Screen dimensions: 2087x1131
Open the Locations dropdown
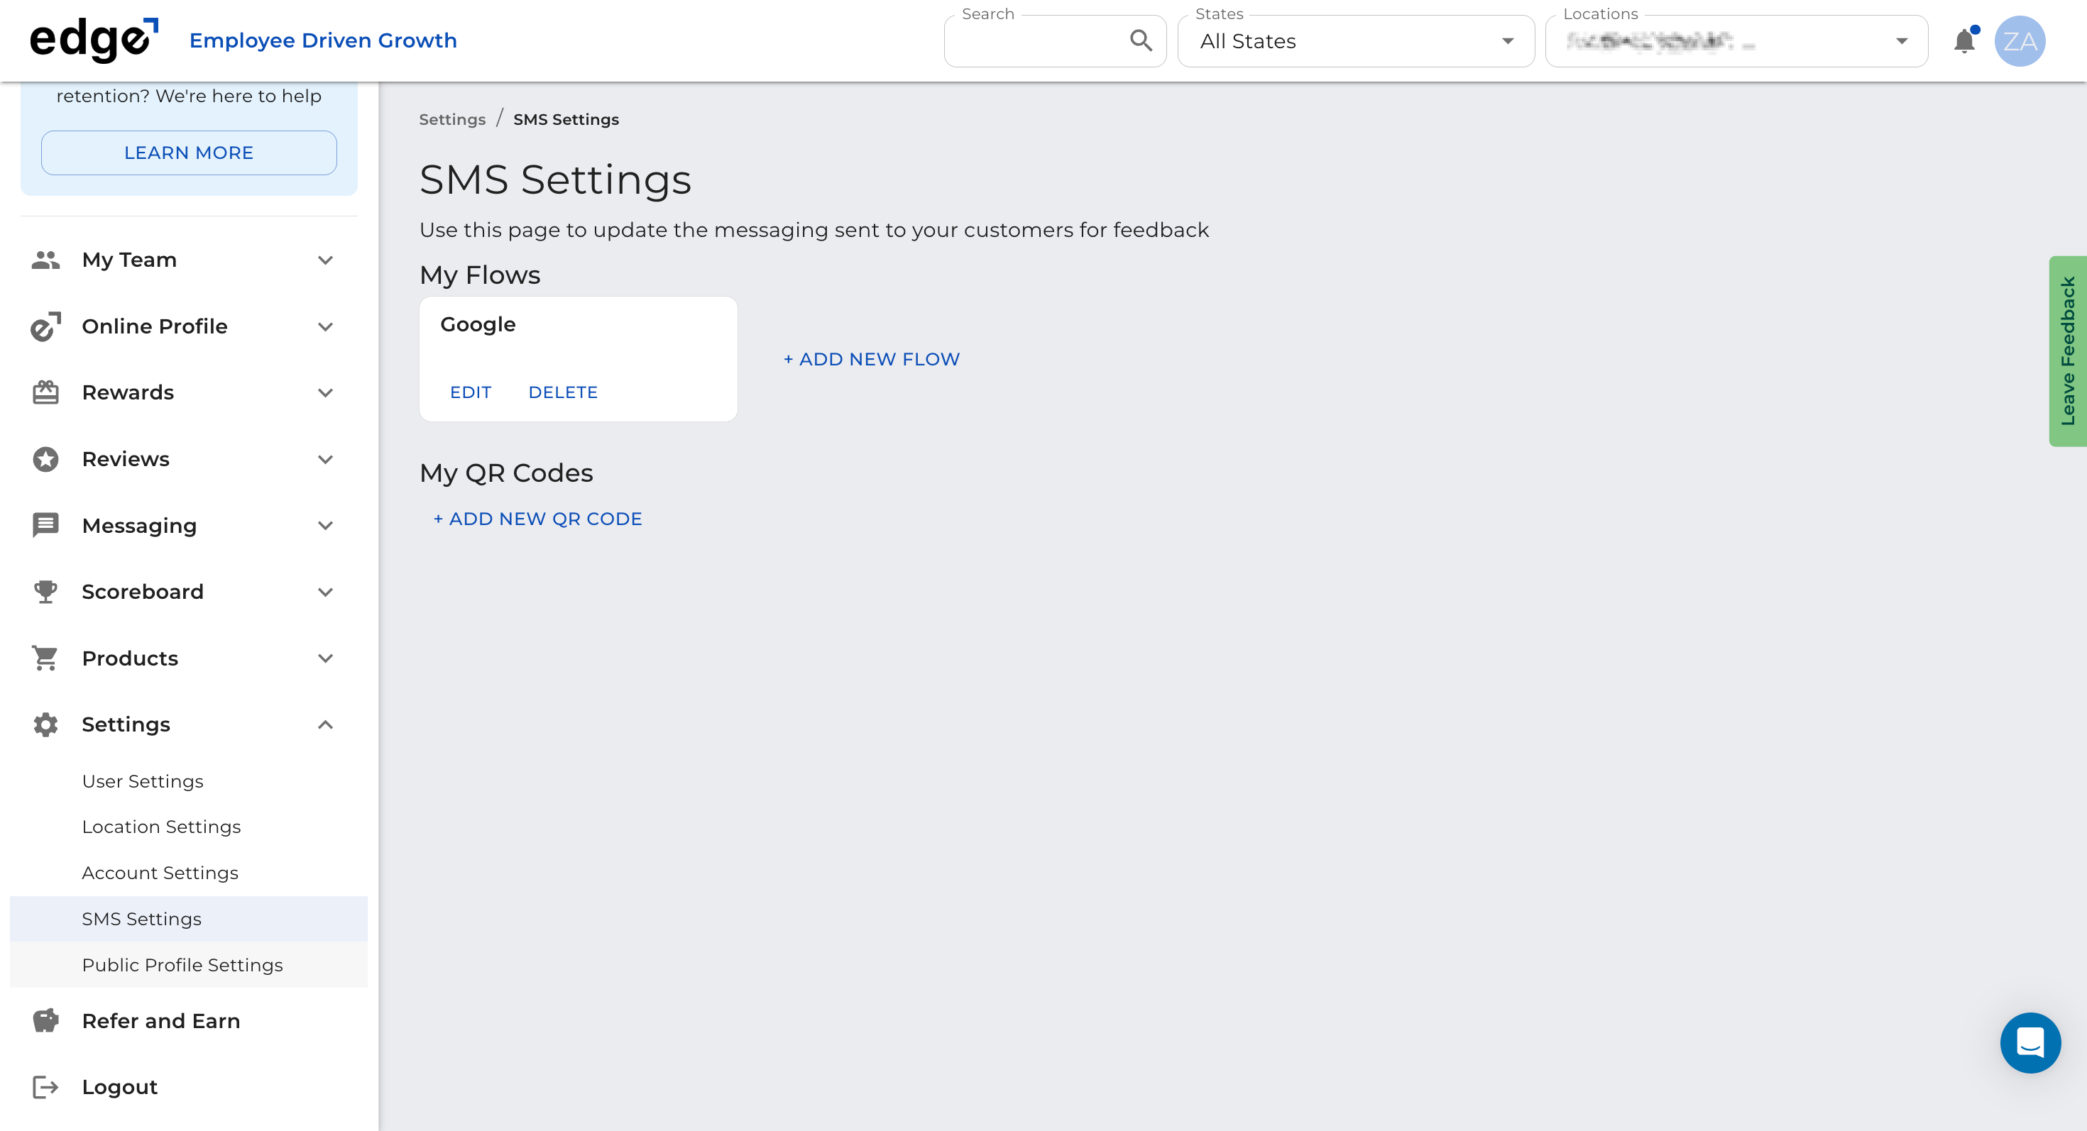[1736, 41]
